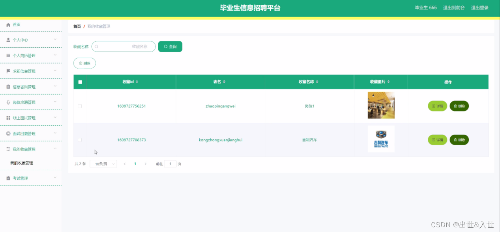Viewport: 500px width, 232px height.
Task: Click the microphone icon next to 岗位应聘管理
Action: (8, 102)
